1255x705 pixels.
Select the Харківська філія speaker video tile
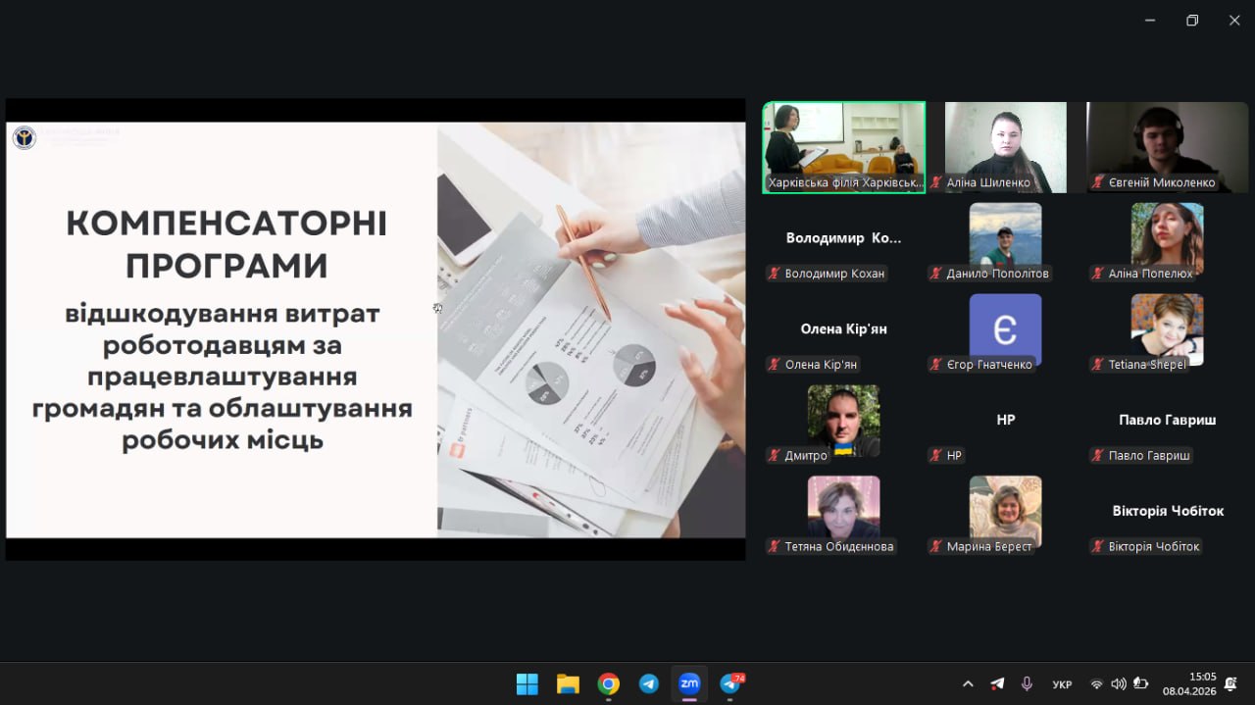coord(844,147)
